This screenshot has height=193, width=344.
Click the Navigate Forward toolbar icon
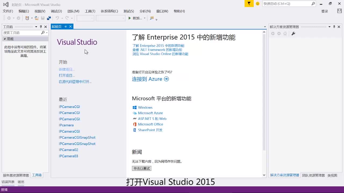(18, 18)
